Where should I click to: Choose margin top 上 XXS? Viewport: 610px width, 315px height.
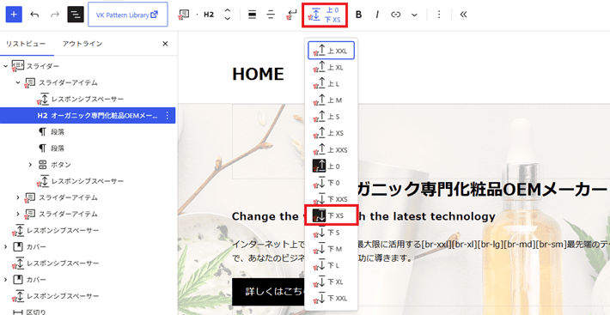coord(331,149)
